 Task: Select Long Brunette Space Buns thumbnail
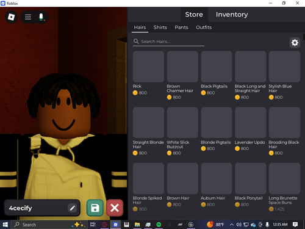click(284, 178)
